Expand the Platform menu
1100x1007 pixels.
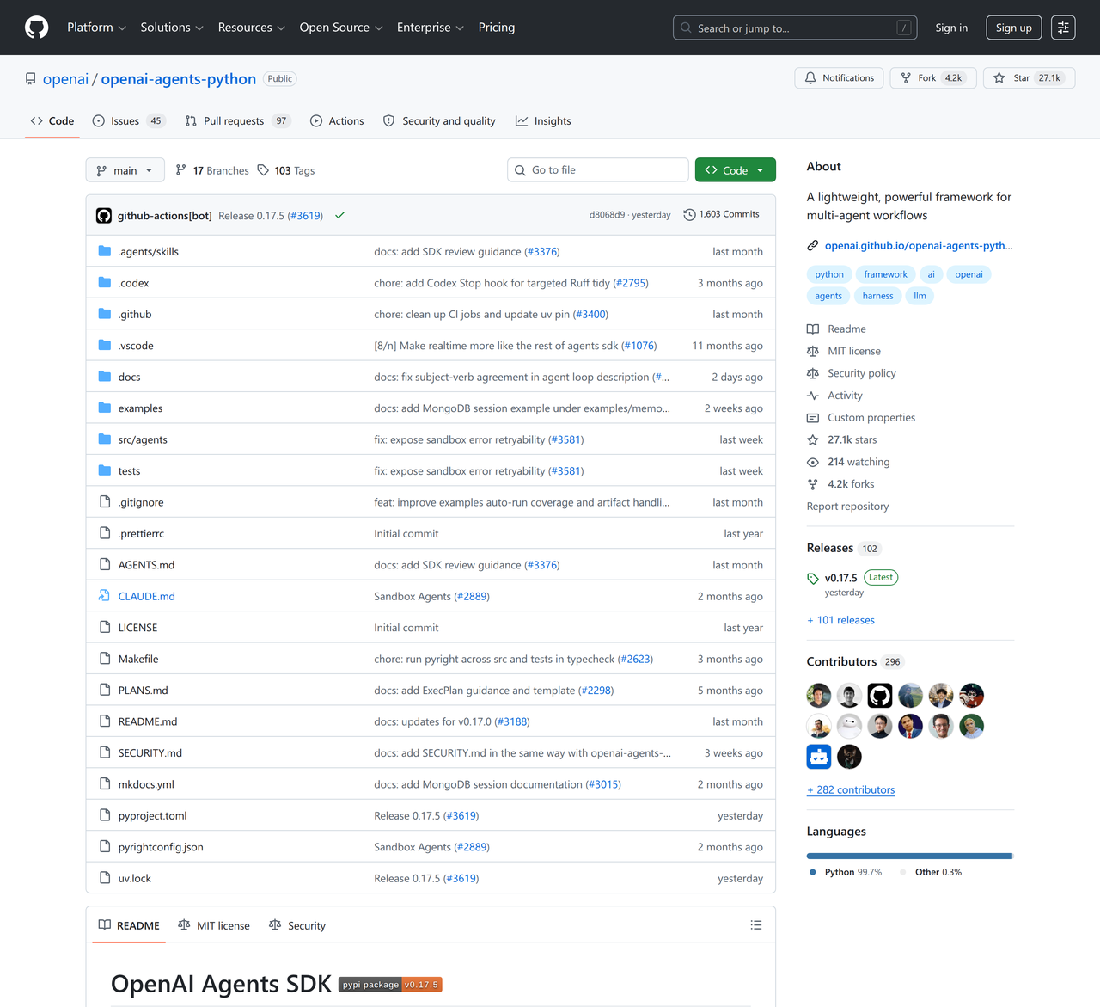96,28
